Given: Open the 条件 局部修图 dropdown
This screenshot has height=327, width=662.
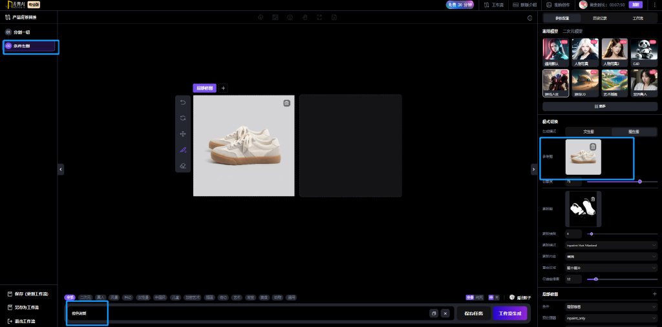Looking at the screenshot, I should pos(612,307).
